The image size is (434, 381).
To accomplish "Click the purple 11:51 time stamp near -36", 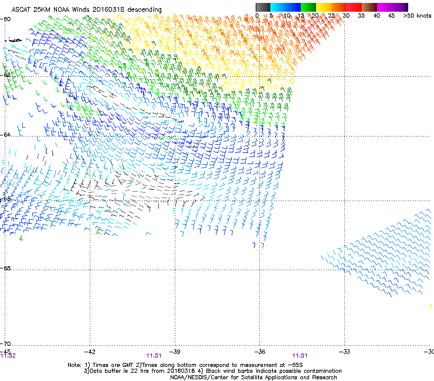I will pyautogui.click(x=300, y=356).
